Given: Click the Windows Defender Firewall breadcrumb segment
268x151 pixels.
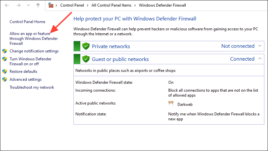Looking at the screenshot, I should 162,5.
